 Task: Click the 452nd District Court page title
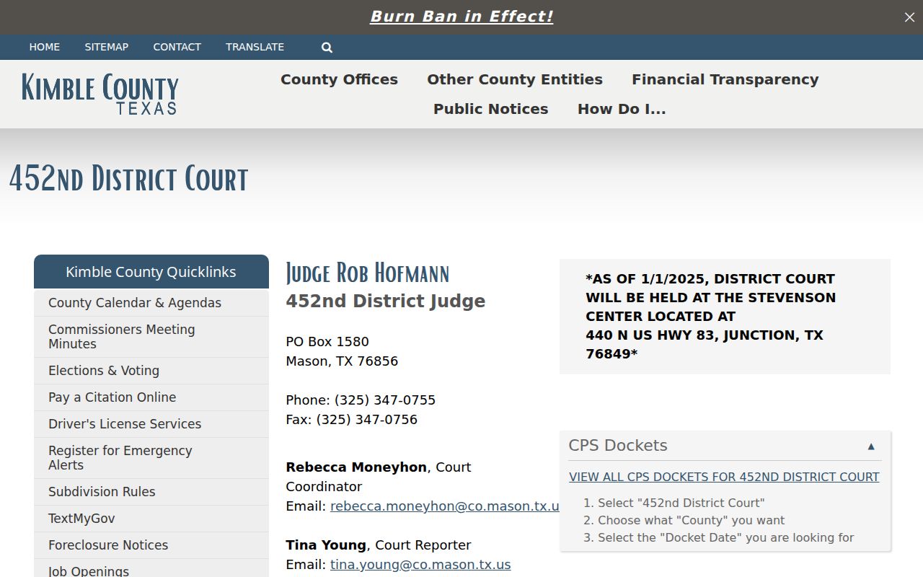pyautogui.click(x=128, y=179)
